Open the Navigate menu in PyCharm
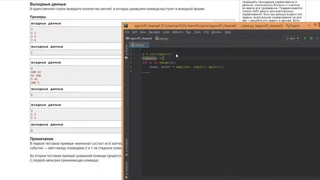The height and width of the screenshot is (180, 320). 154,32
